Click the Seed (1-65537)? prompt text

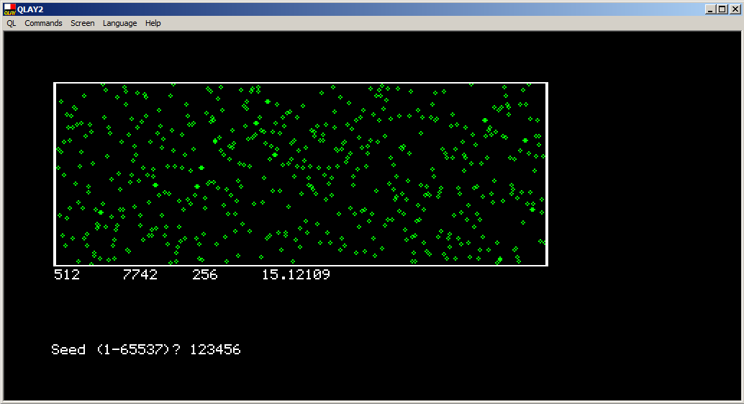pos(116,350)
